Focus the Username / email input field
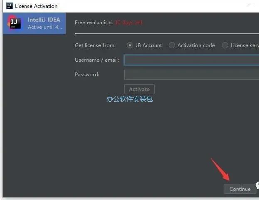Image resolution: width=259 pixels, height=200 pixels. click(191, 60)
